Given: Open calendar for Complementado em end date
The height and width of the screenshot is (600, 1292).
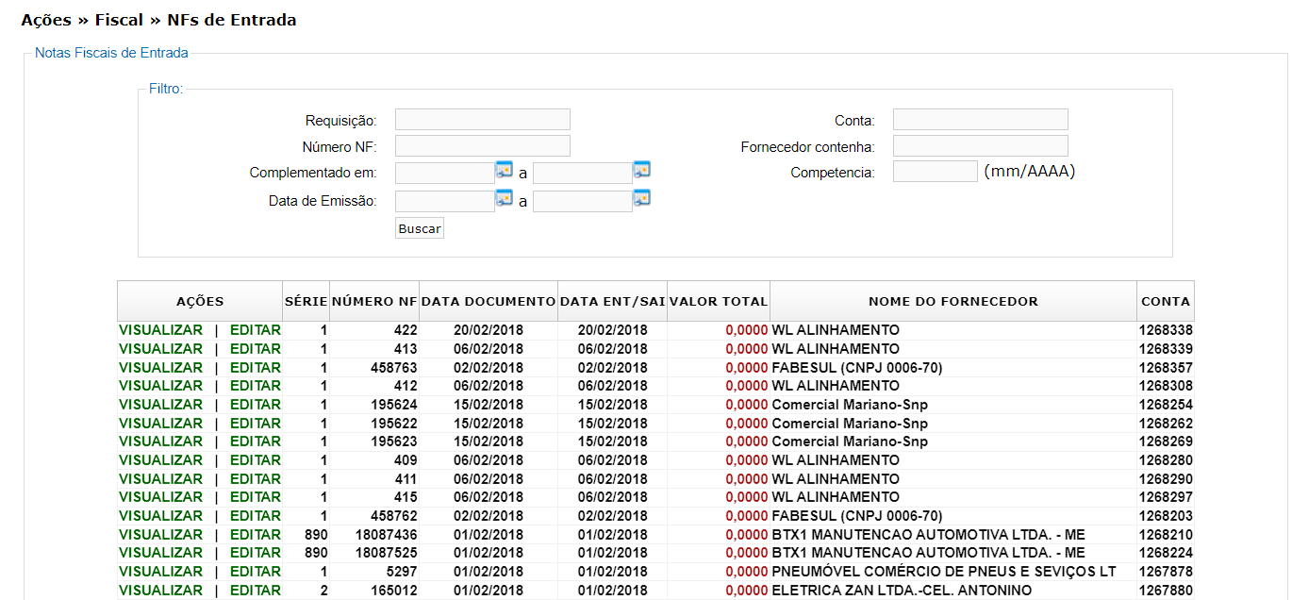Looking at the screenshot, I should 641,171.
